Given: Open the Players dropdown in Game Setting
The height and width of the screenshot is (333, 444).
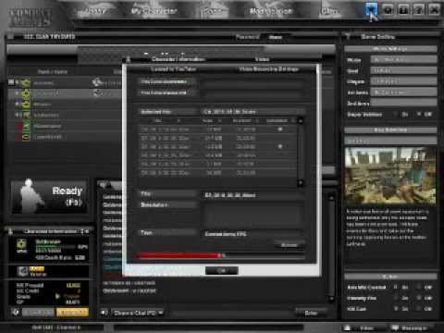Looking at the screenshot, I should click(x=403, y=81).
